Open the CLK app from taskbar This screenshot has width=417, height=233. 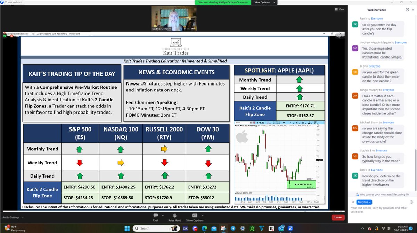pos(185,228)
